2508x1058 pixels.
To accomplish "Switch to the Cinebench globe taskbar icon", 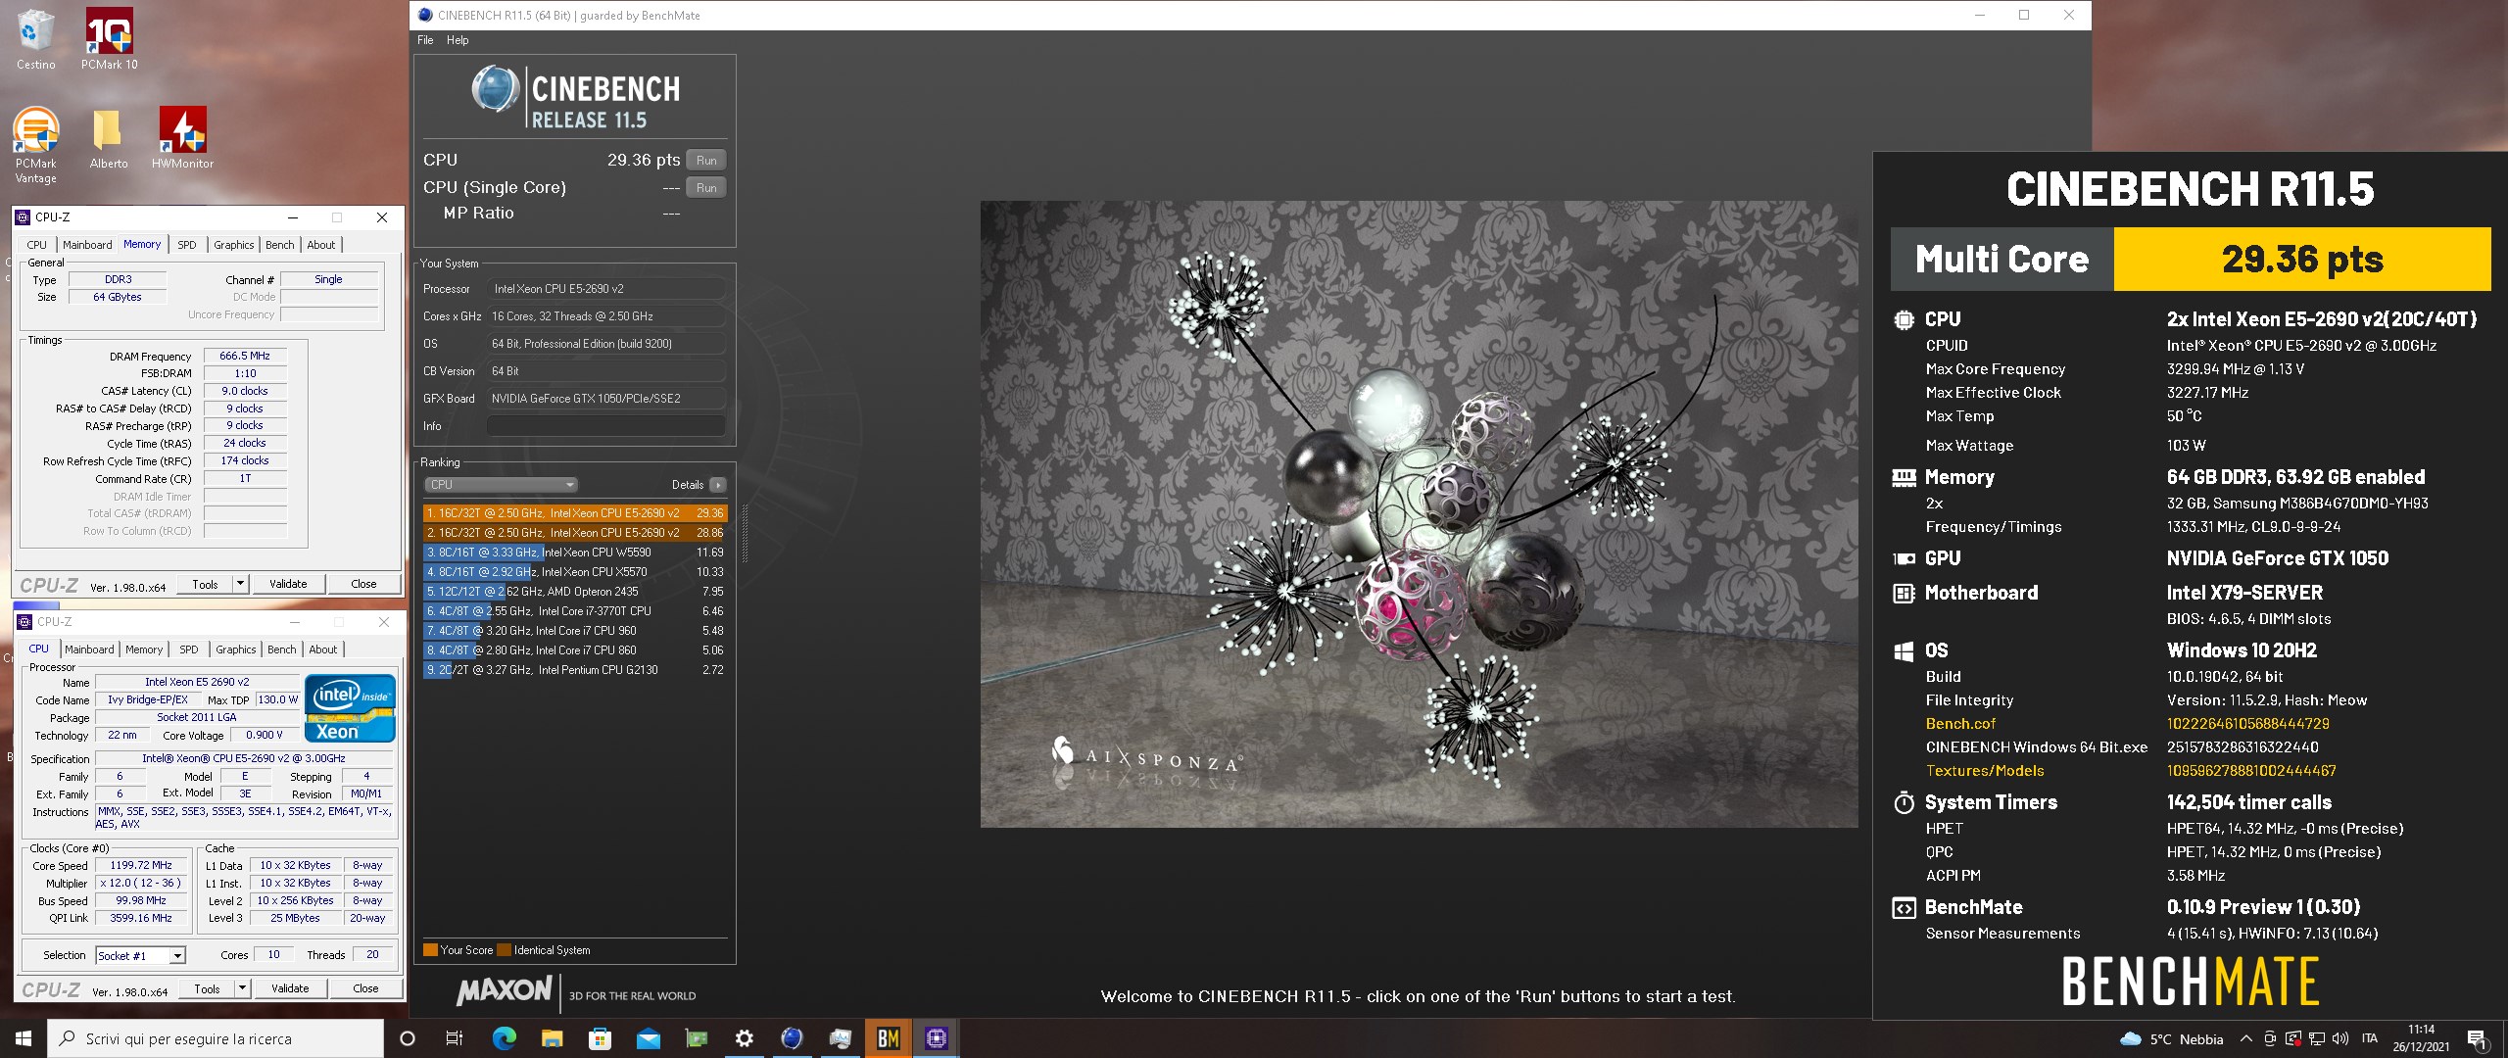I will coord(792,1038).
